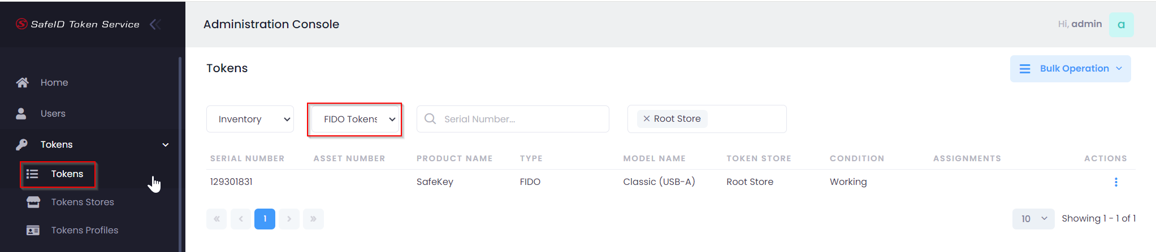1156x252 pixels.
Task: Click the Tokens Profiles card icon
Action: click(x=33, y=230)
